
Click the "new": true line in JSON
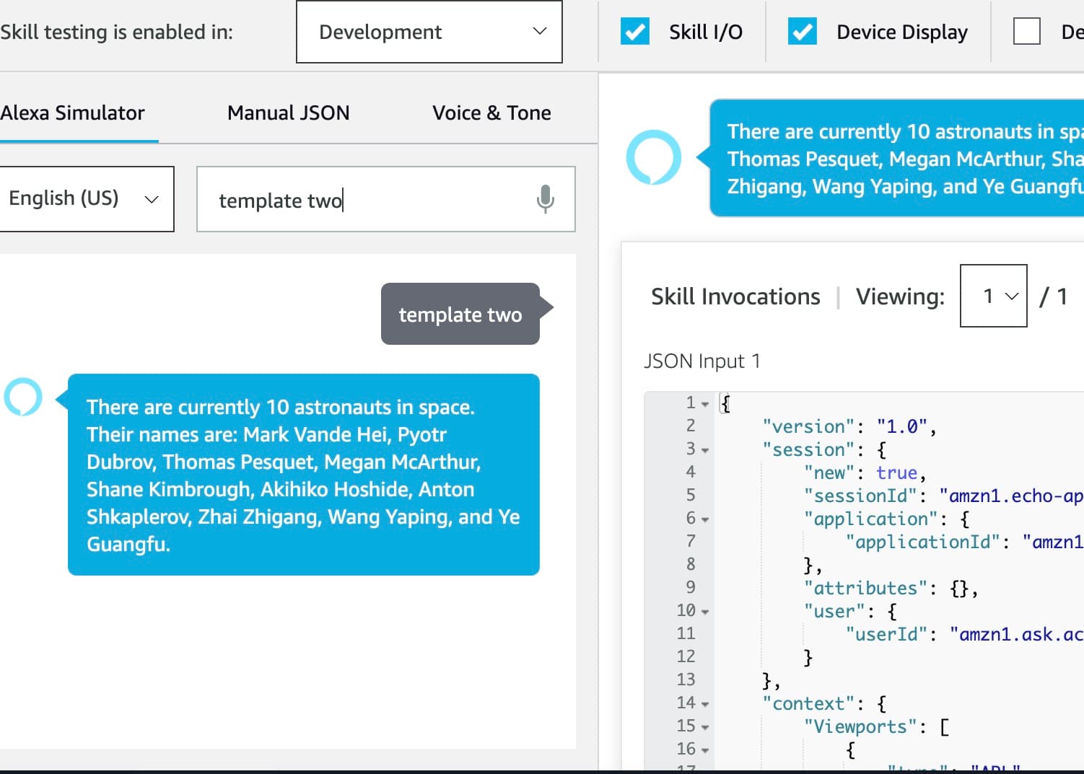[865, 472]
